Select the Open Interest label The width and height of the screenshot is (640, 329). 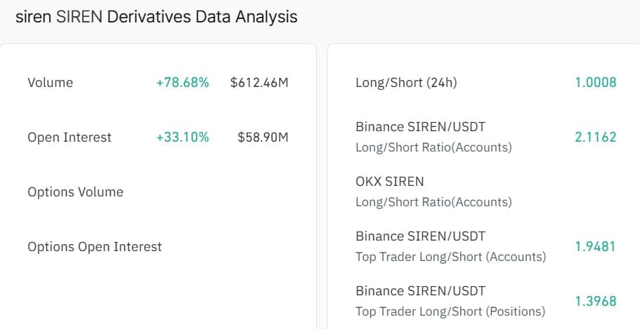pos(70,137)
